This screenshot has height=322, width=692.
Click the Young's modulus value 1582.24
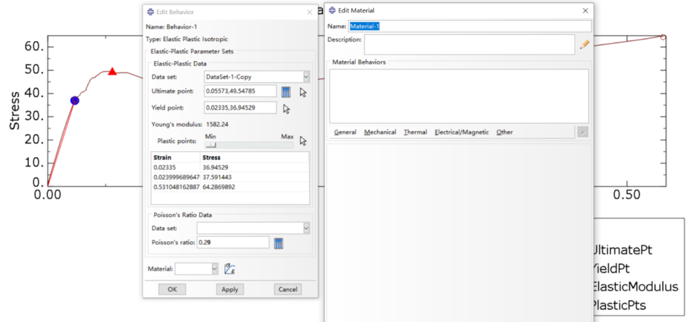pos(217,125)
